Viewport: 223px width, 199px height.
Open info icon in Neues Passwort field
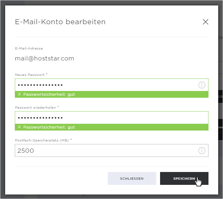point(202,85)
